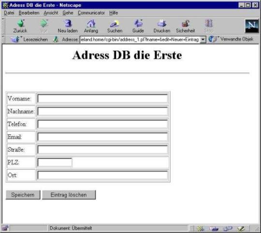Image resolution: width=261 pixels, height=233 pixels.
Task: Click the Speichern button
Action: (x=23, y=195)
